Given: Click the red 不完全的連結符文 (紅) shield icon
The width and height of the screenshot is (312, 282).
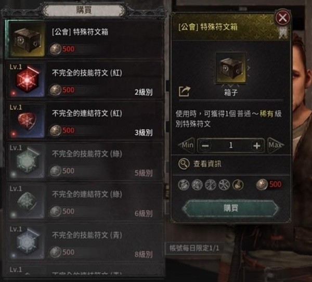Looking at the screenshot, I should [x=27, y=121].
